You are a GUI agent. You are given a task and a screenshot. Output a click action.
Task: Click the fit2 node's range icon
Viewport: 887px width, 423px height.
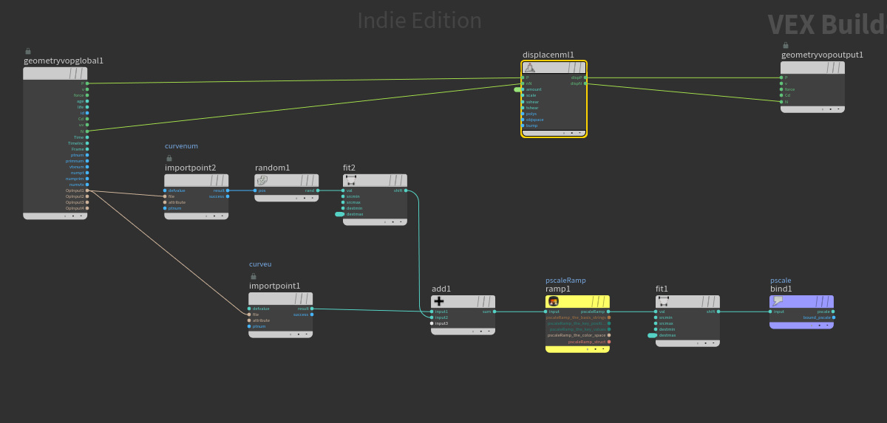pos(351,180)
